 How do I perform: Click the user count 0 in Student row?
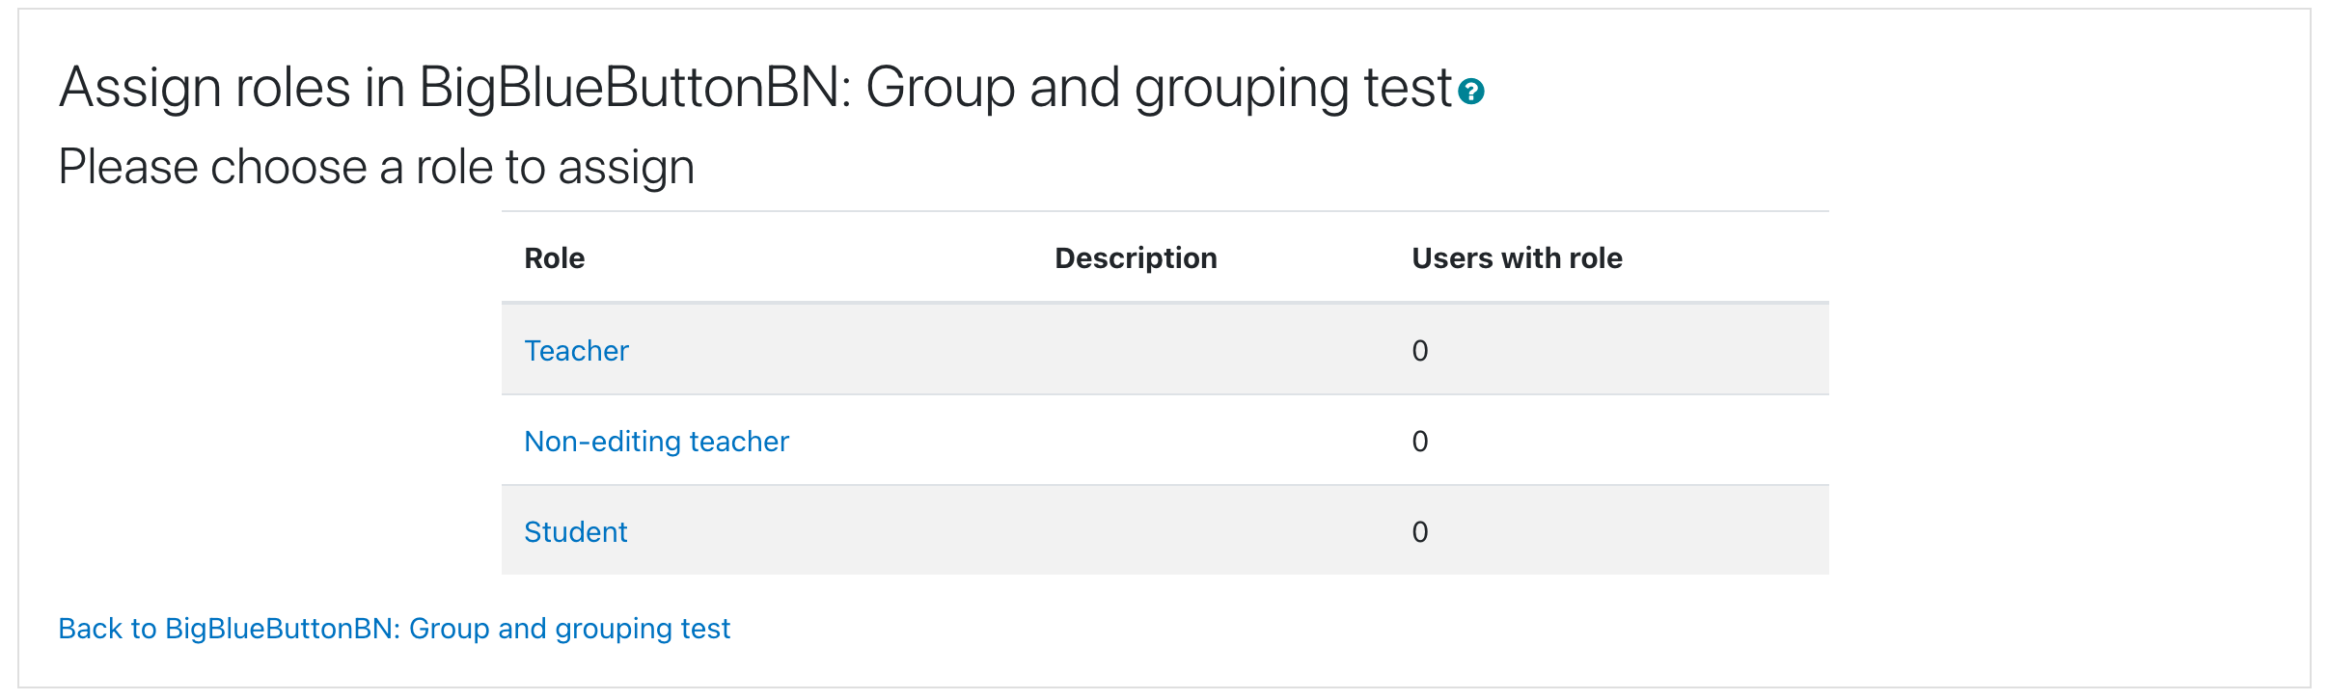point(1420,531)
